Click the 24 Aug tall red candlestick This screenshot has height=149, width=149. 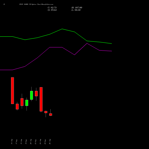41,99
